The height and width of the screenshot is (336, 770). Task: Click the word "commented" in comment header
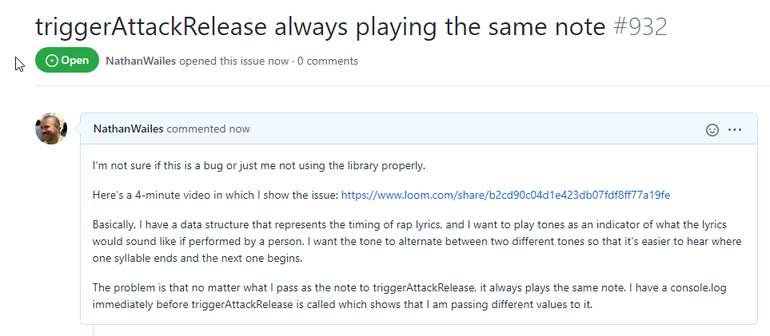(197, 128)
